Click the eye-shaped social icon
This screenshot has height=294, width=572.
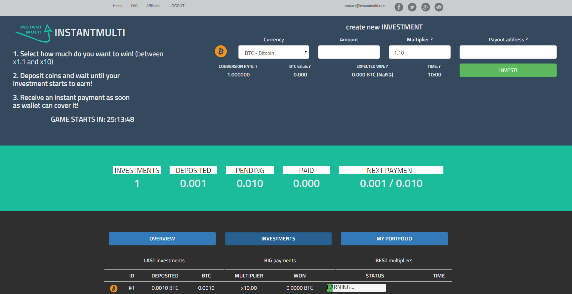[439, 7]
